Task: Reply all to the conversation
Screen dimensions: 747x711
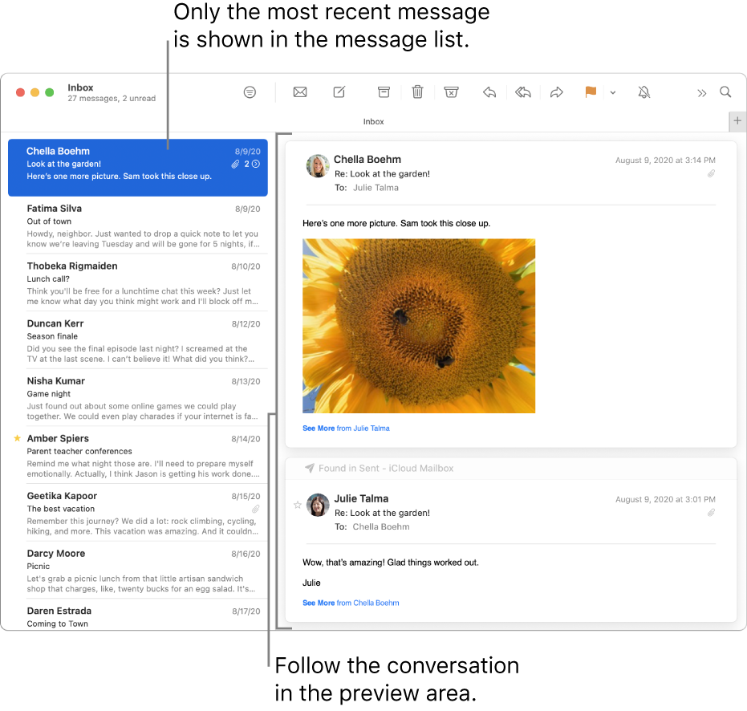Action: click(522, 92)
